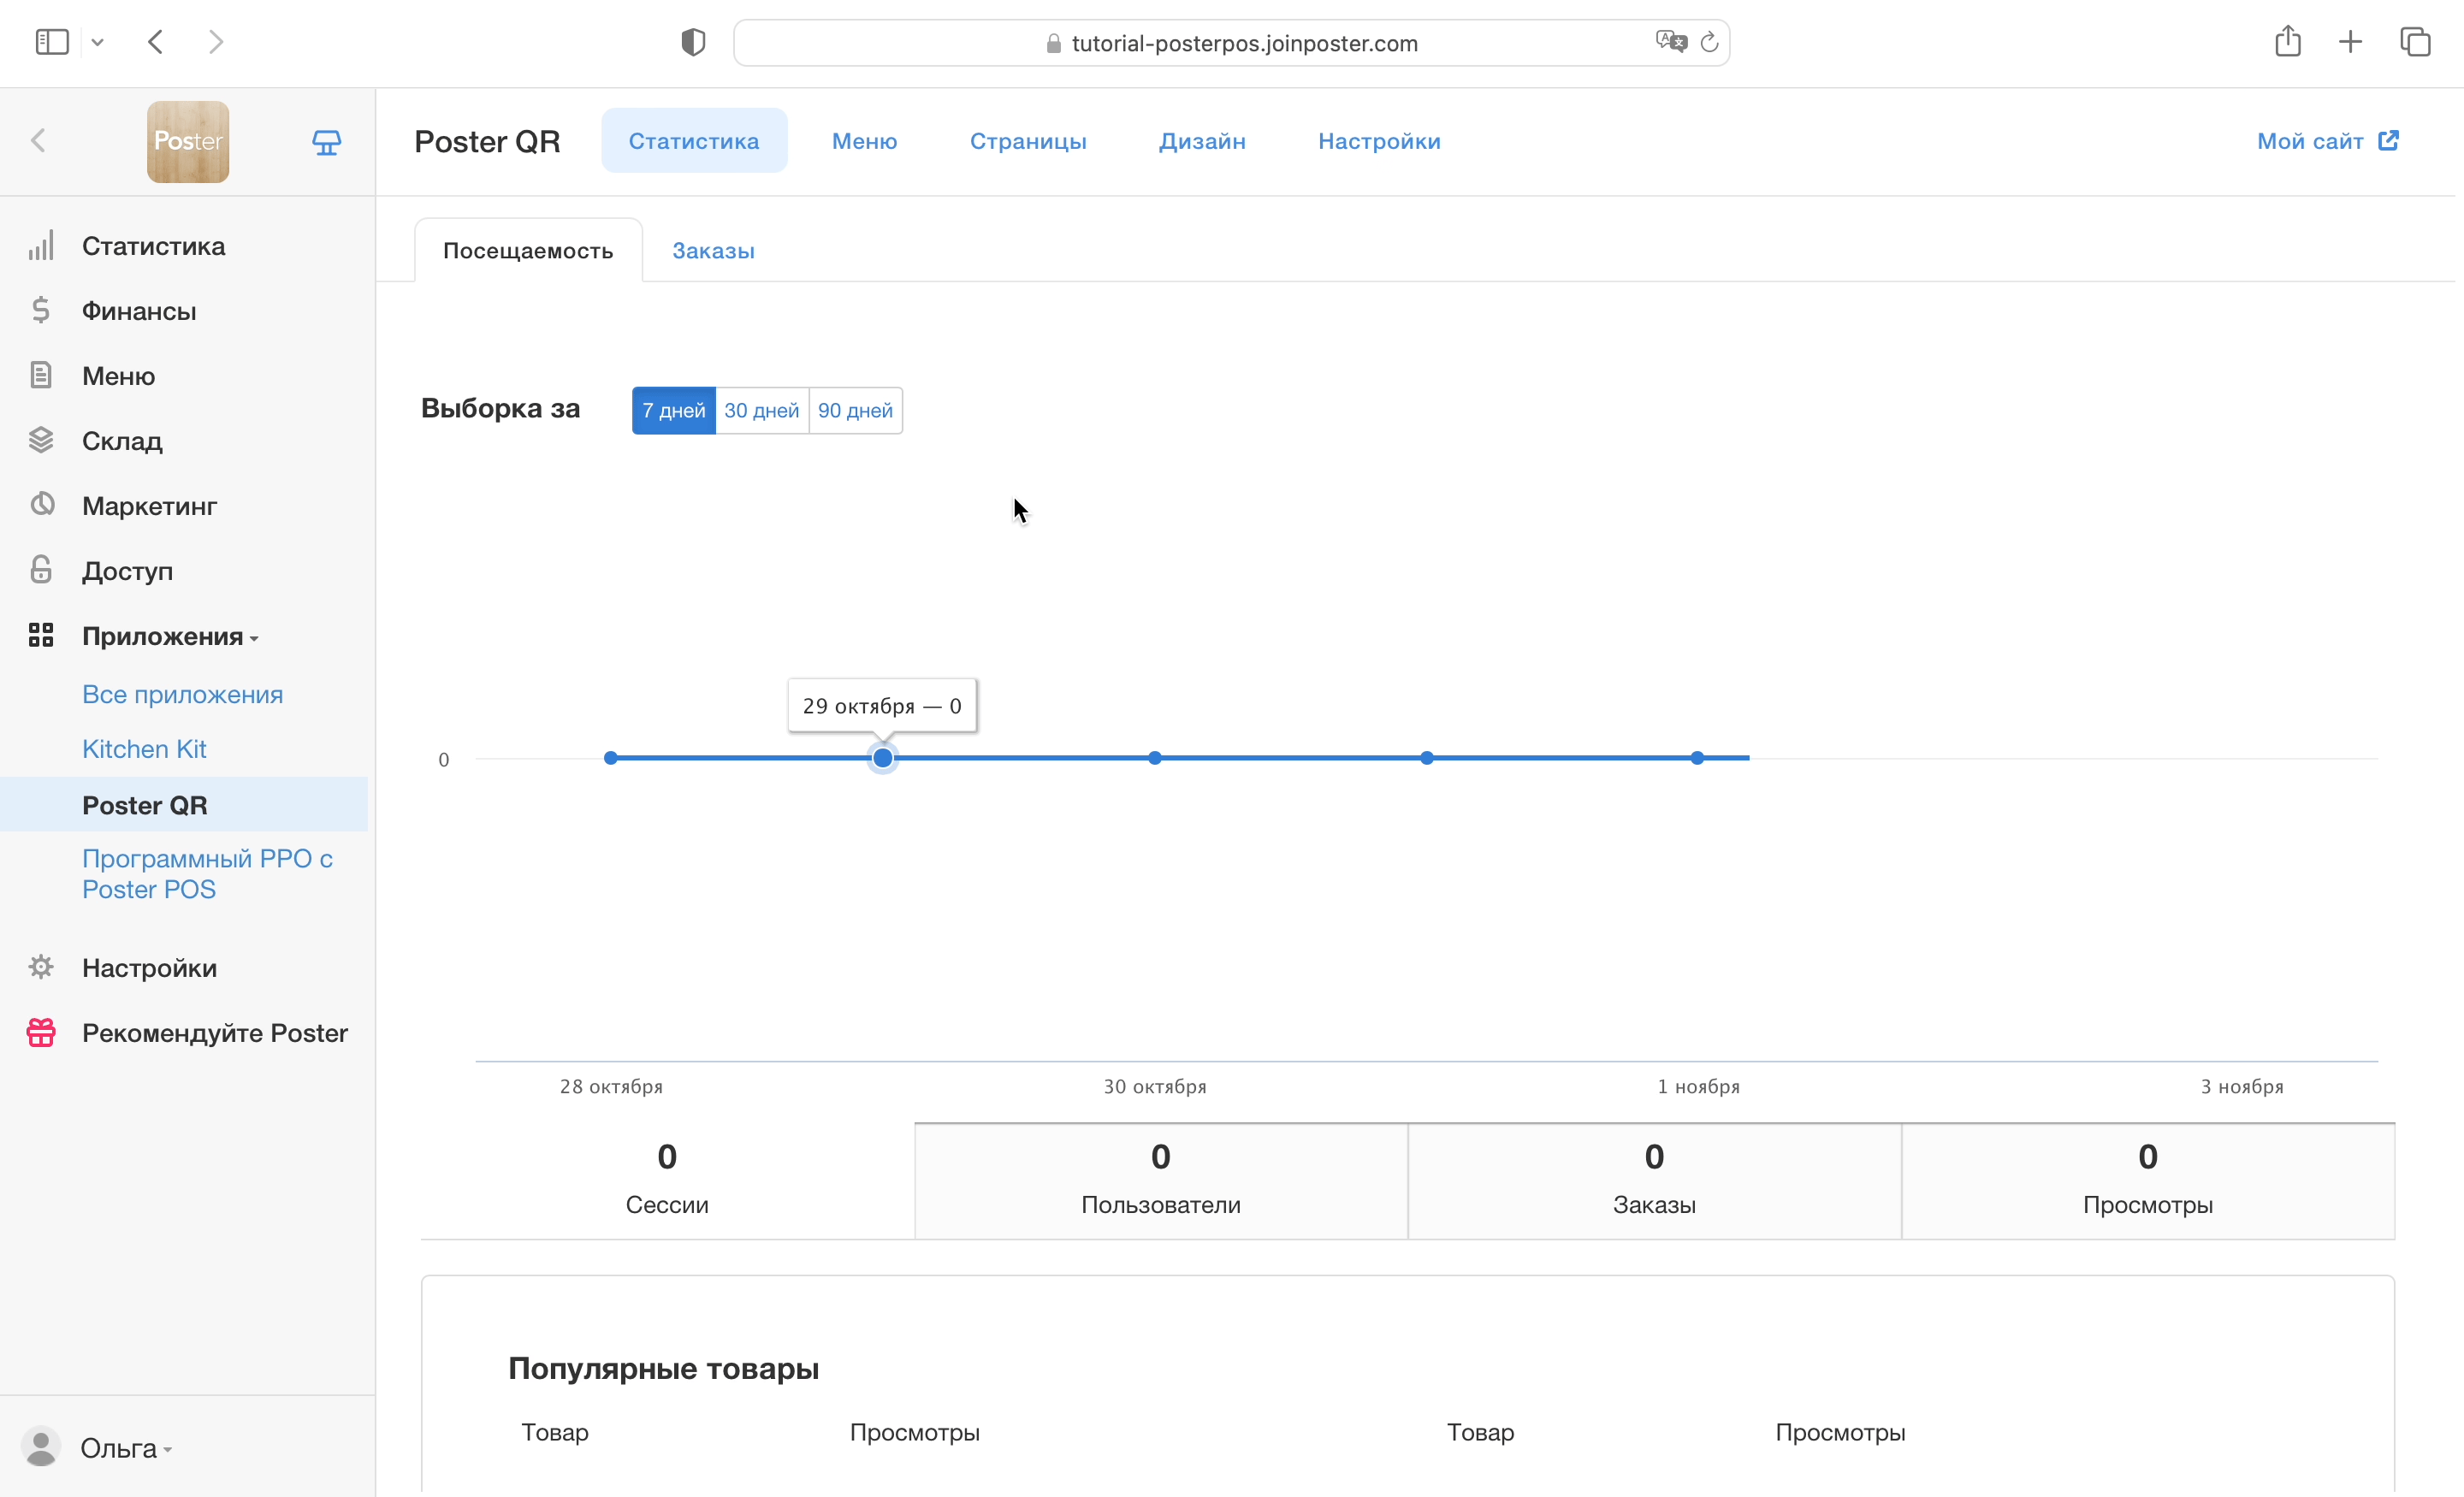Open the Ольга user account dropdown
Viewport: 2464px width, 1497px height.
coord(126,1448)
